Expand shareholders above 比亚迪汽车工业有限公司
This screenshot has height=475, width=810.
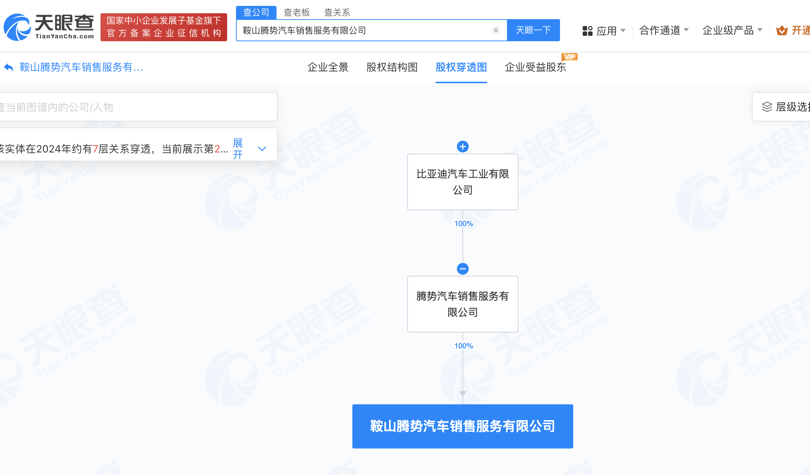pyautogui.click(x=463, y=147)
